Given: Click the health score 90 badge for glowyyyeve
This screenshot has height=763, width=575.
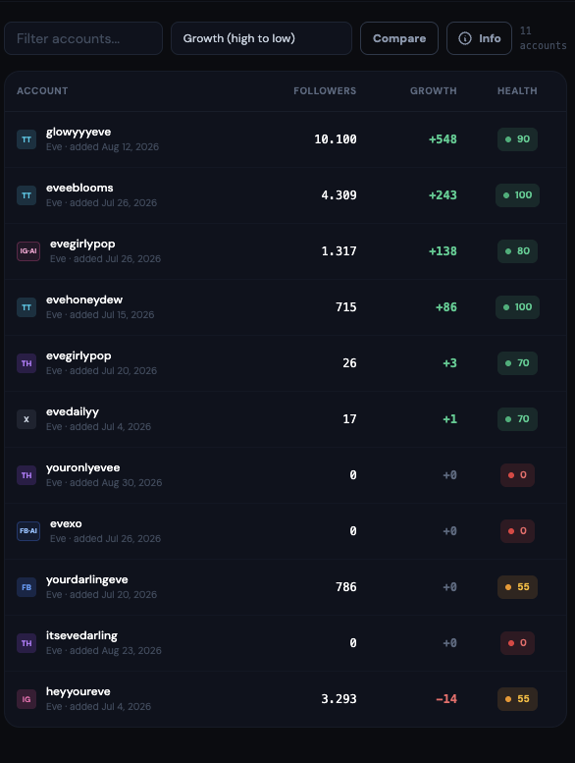Looking at the screenshot, I should [x=517, y=139].
